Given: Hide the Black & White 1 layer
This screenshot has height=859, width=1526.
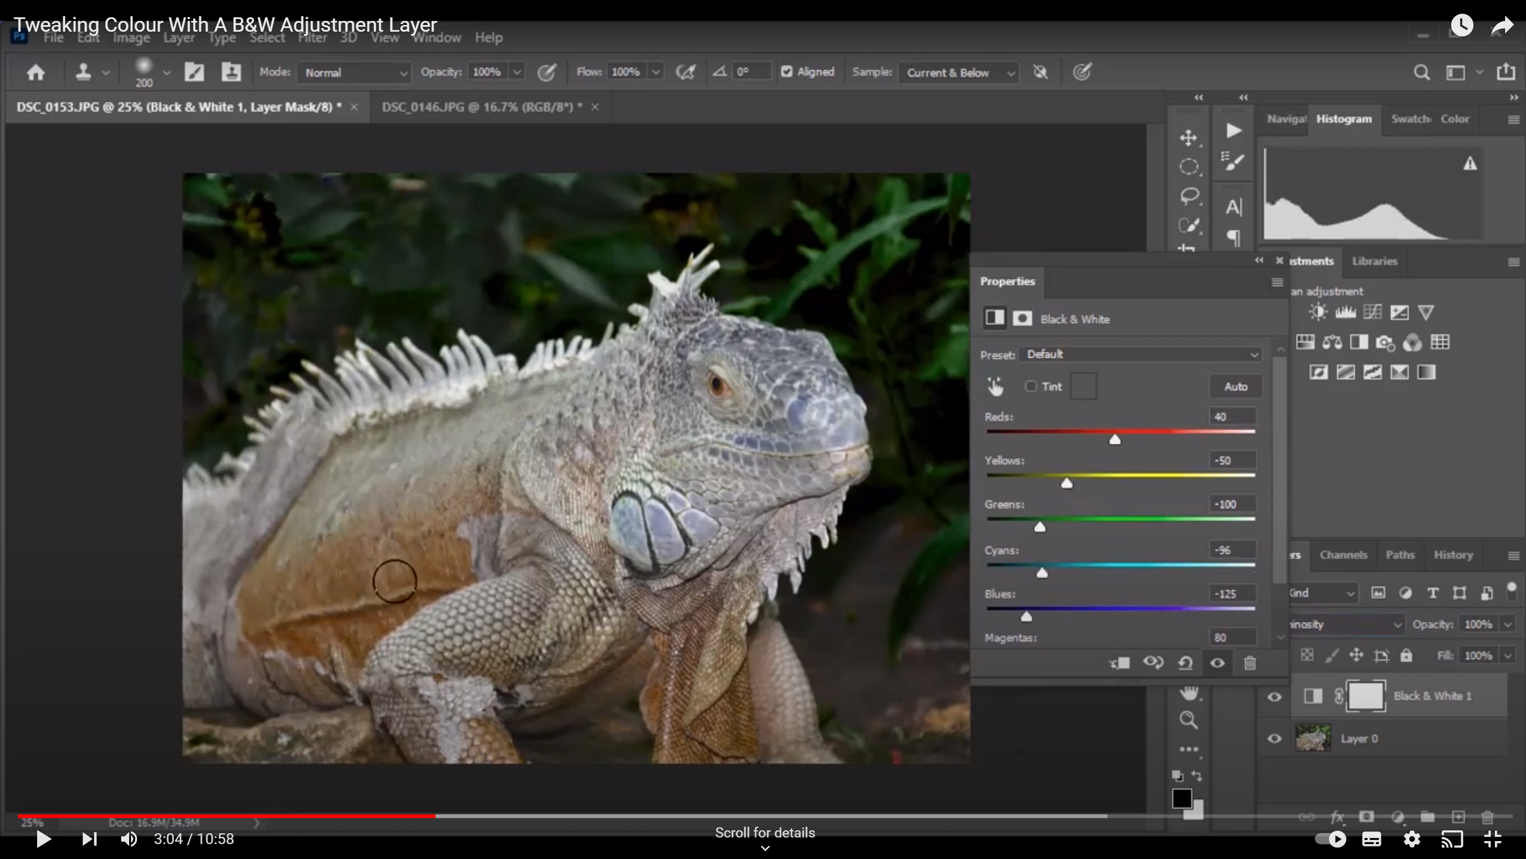Looking at the screenshot, I should [x=1274, y=696].
